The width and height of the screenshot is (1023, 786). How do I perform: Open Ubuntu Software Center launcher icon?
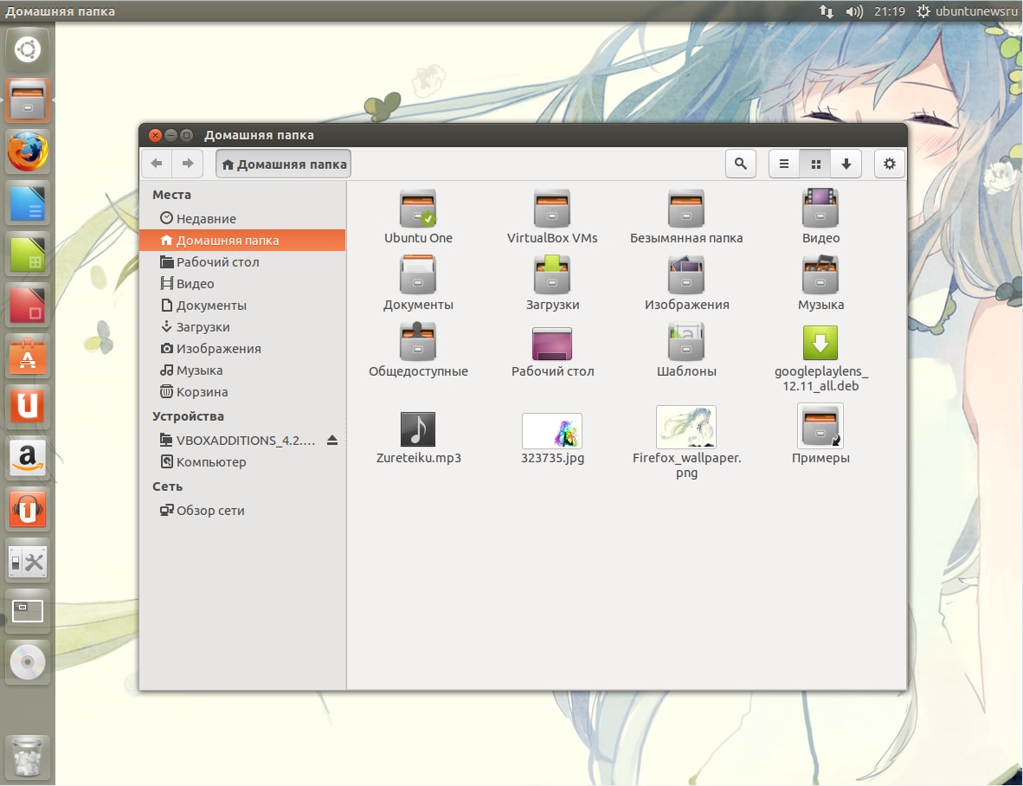coord(28,356)
